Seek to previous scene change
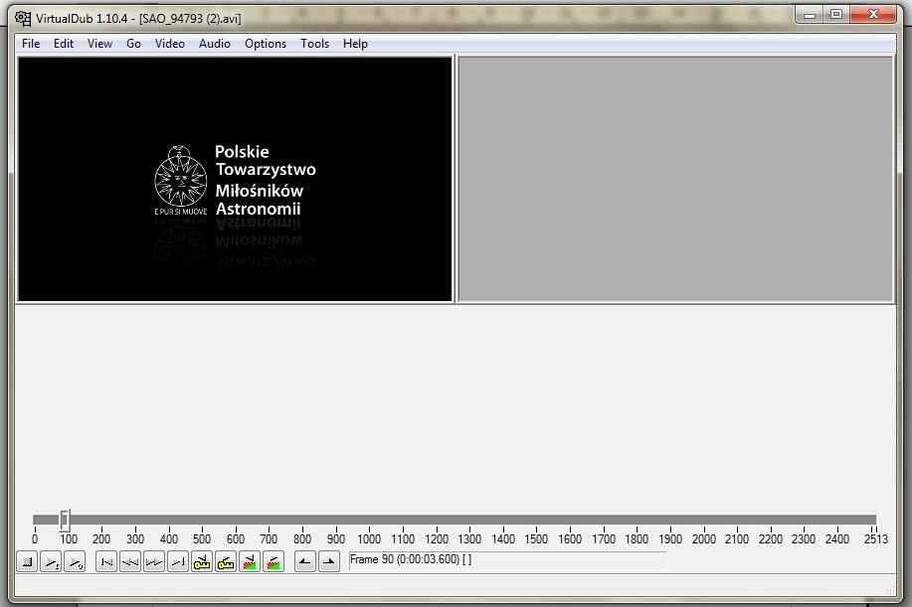This screenshot has height=607, width=912. pyautogui.click(x=250, y=561)
